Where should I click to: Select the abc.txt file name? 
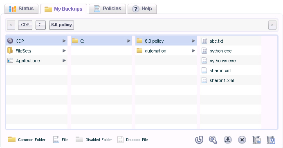coord(216,41)
